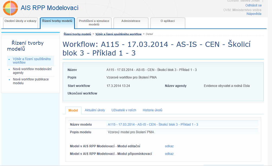The height and width of the screenshot is (166, 272).
Task: Open Prohlížení a simulace modelů tab
Action: click(94, 22)
